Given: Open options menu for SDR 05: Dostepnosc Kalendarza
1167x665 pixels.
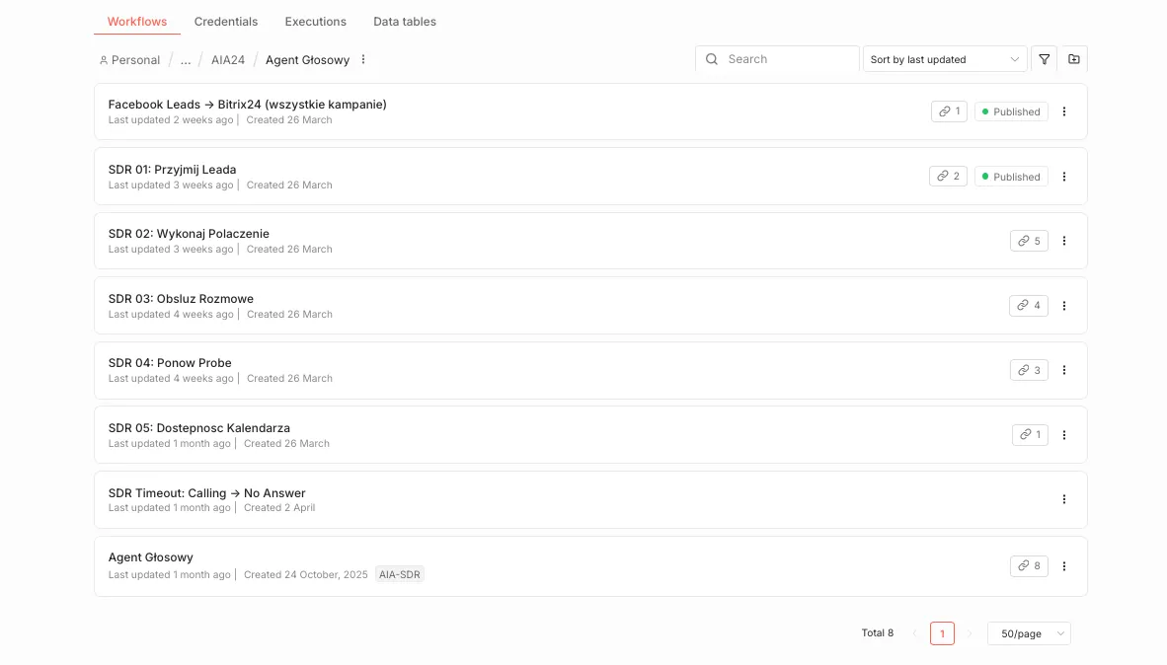Looking at the screenshot, I should coord(1064,435).
